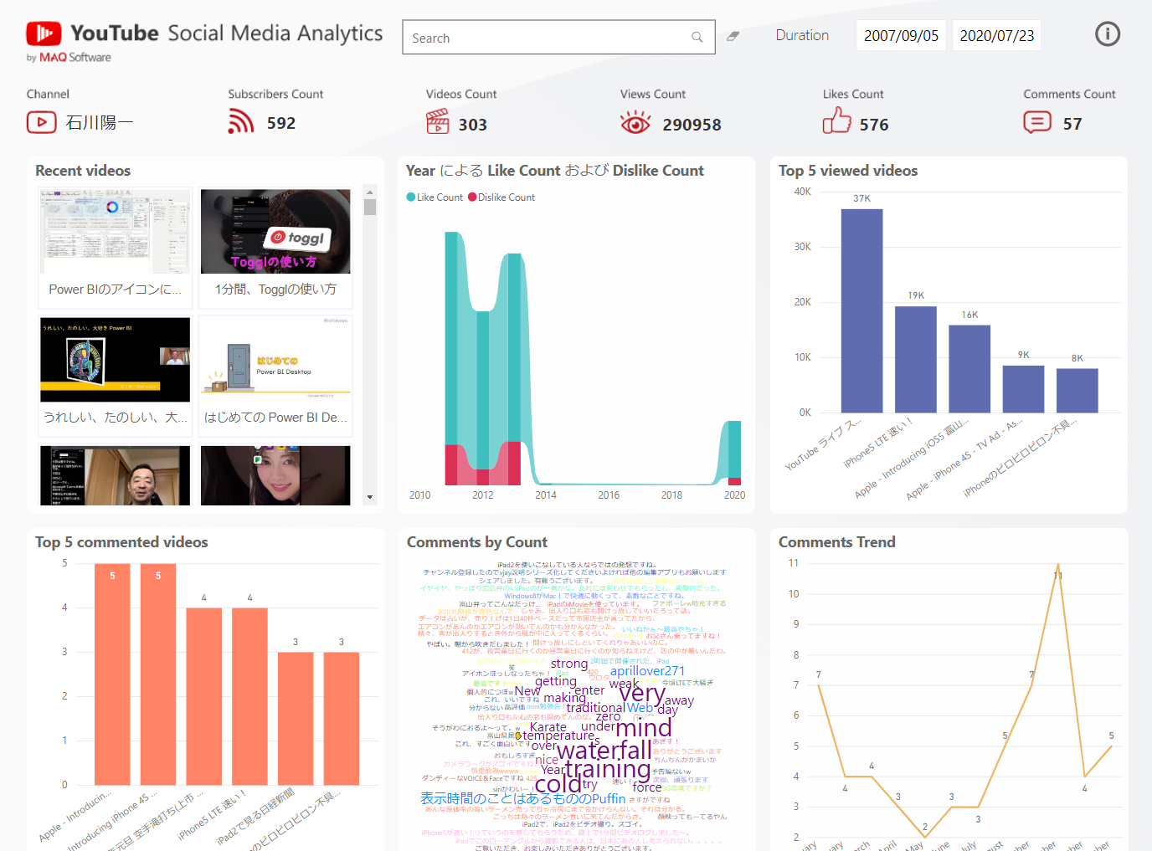Open the うれしい、たのしい video thumbnail
The width and height of the screenshot is (1152, 851).
(x=116, y=360)
